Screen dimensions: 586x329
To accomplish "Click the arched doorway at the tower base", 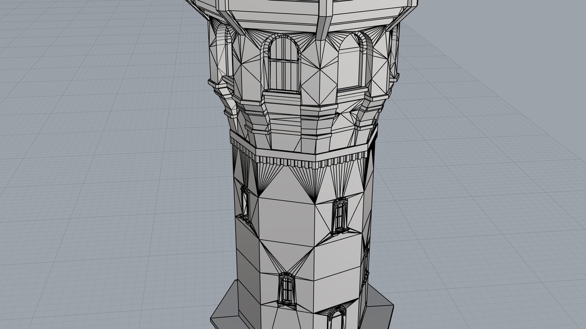I will point(337,318).
